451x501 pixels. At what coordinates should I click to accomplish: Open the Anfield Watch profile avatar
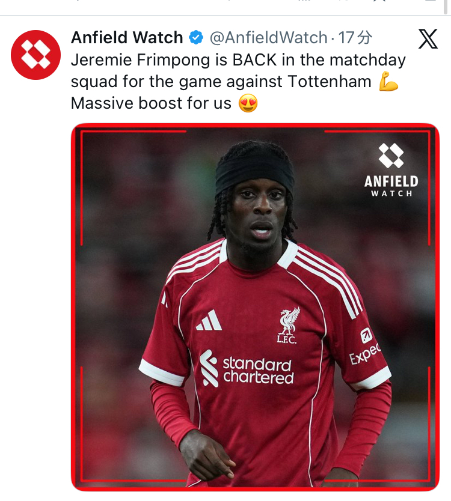(x=35, y=55)
